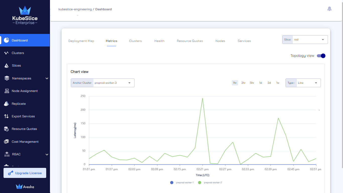The height and width of the screenshot is (193, 343).
Task: Click the Clusters sidebar icon
Action: pos(7,53)
